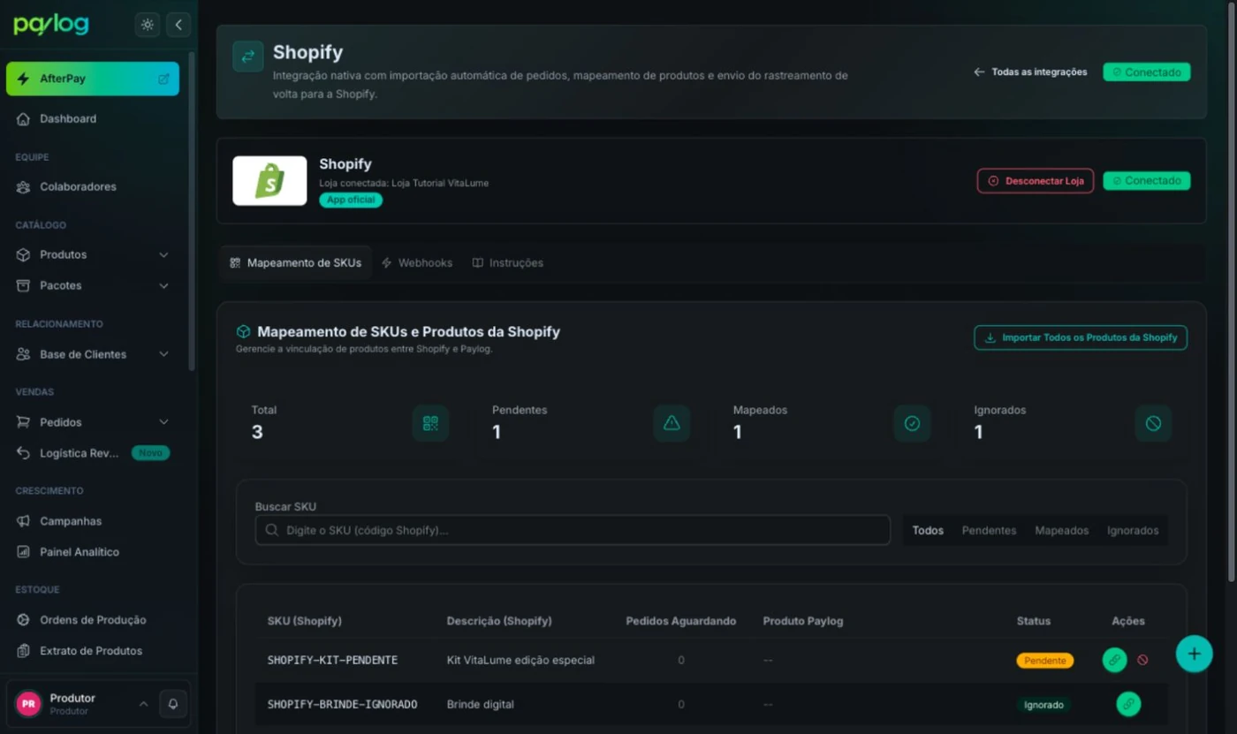
Task: Click SHOPIFY-BRINDE-IGNORADO SKU cell
Action: [x=342, y=704]
